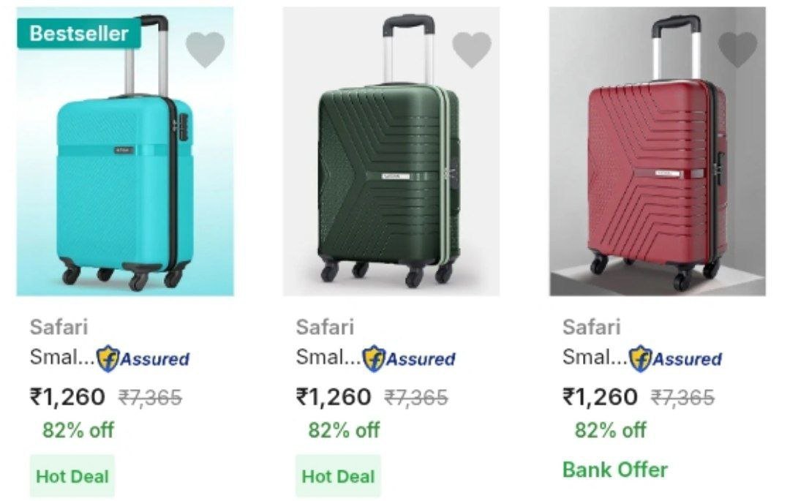Open Bank Offer link for red suitcase

615,470
